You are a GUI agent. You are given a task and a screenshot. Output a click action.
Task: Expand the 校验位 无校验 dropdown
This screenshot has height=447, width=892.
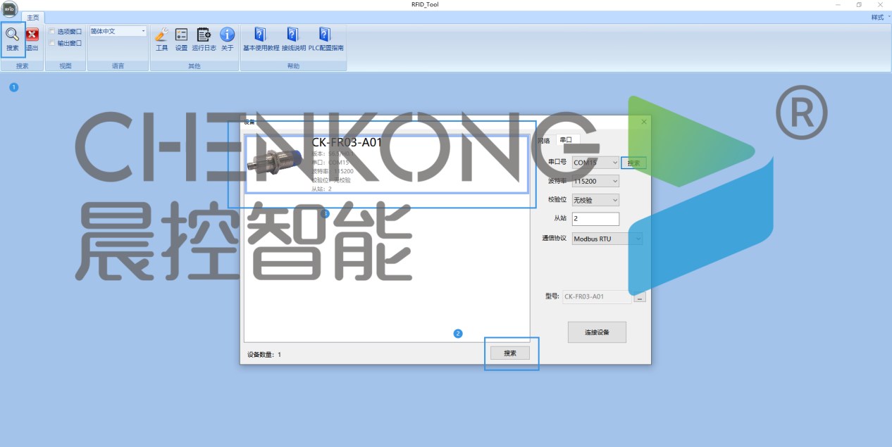tap(595, 201)
